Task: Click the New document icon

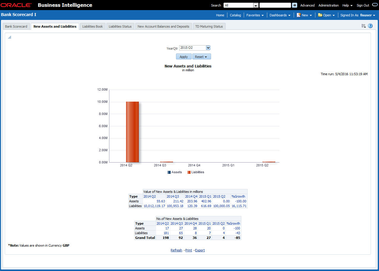Action: pyautogui.click(x=299, y=15)
